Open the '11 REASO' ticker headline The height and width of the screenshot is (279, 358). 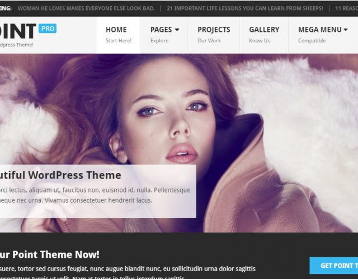346,8
